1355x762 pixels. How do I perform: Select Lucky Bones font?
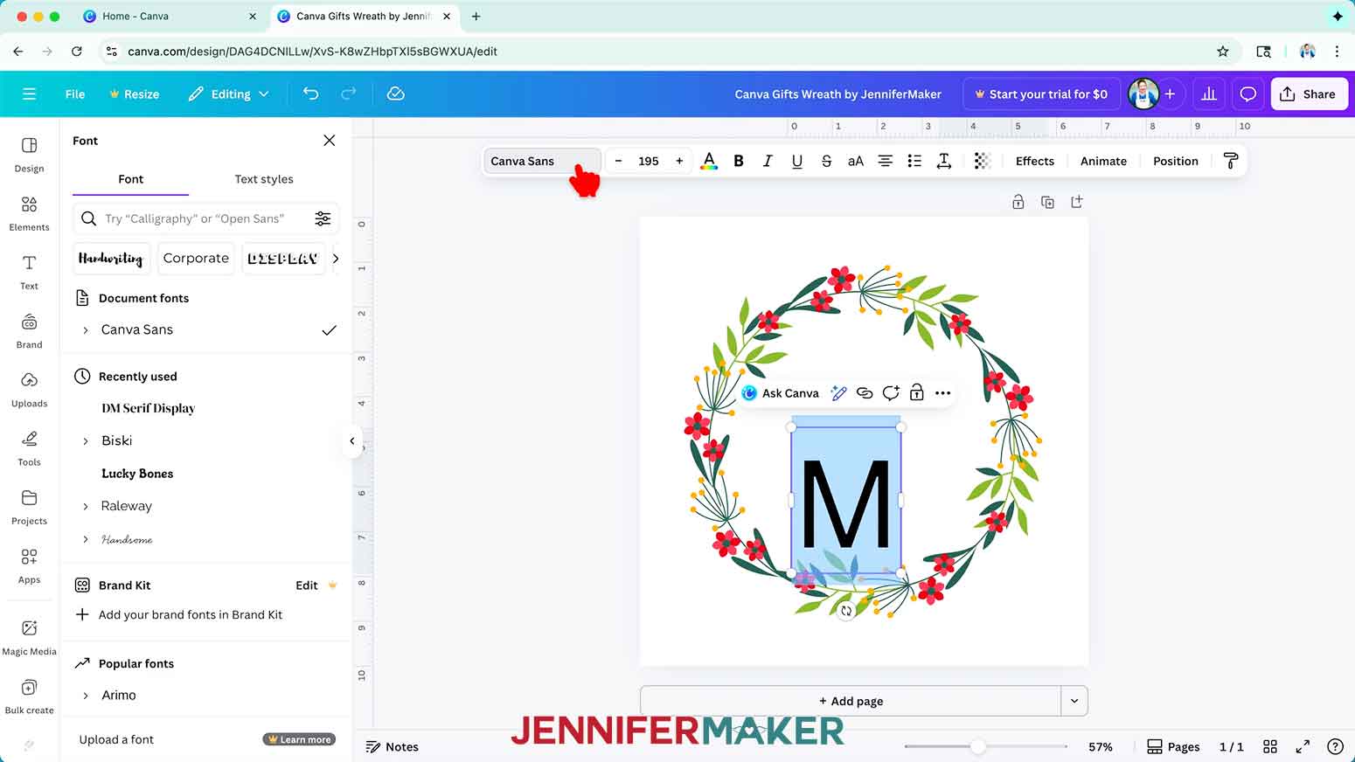[x=137, y=474]
